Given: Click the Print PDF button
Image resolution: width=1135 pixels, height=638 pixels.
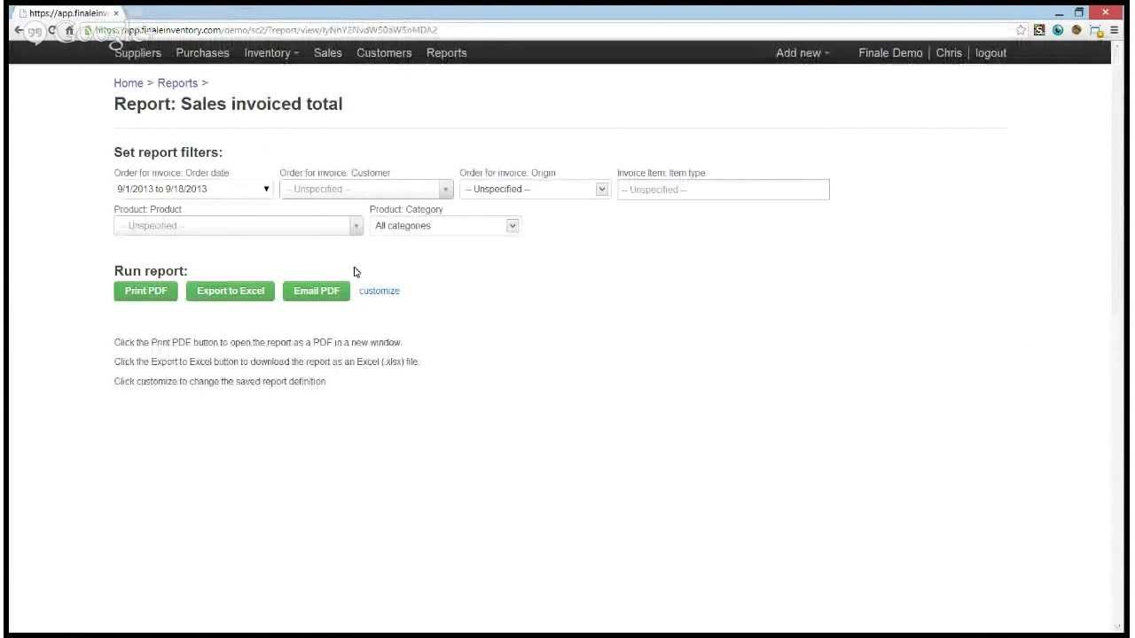Looking at the screenshot, I should (x=145, y=291).
